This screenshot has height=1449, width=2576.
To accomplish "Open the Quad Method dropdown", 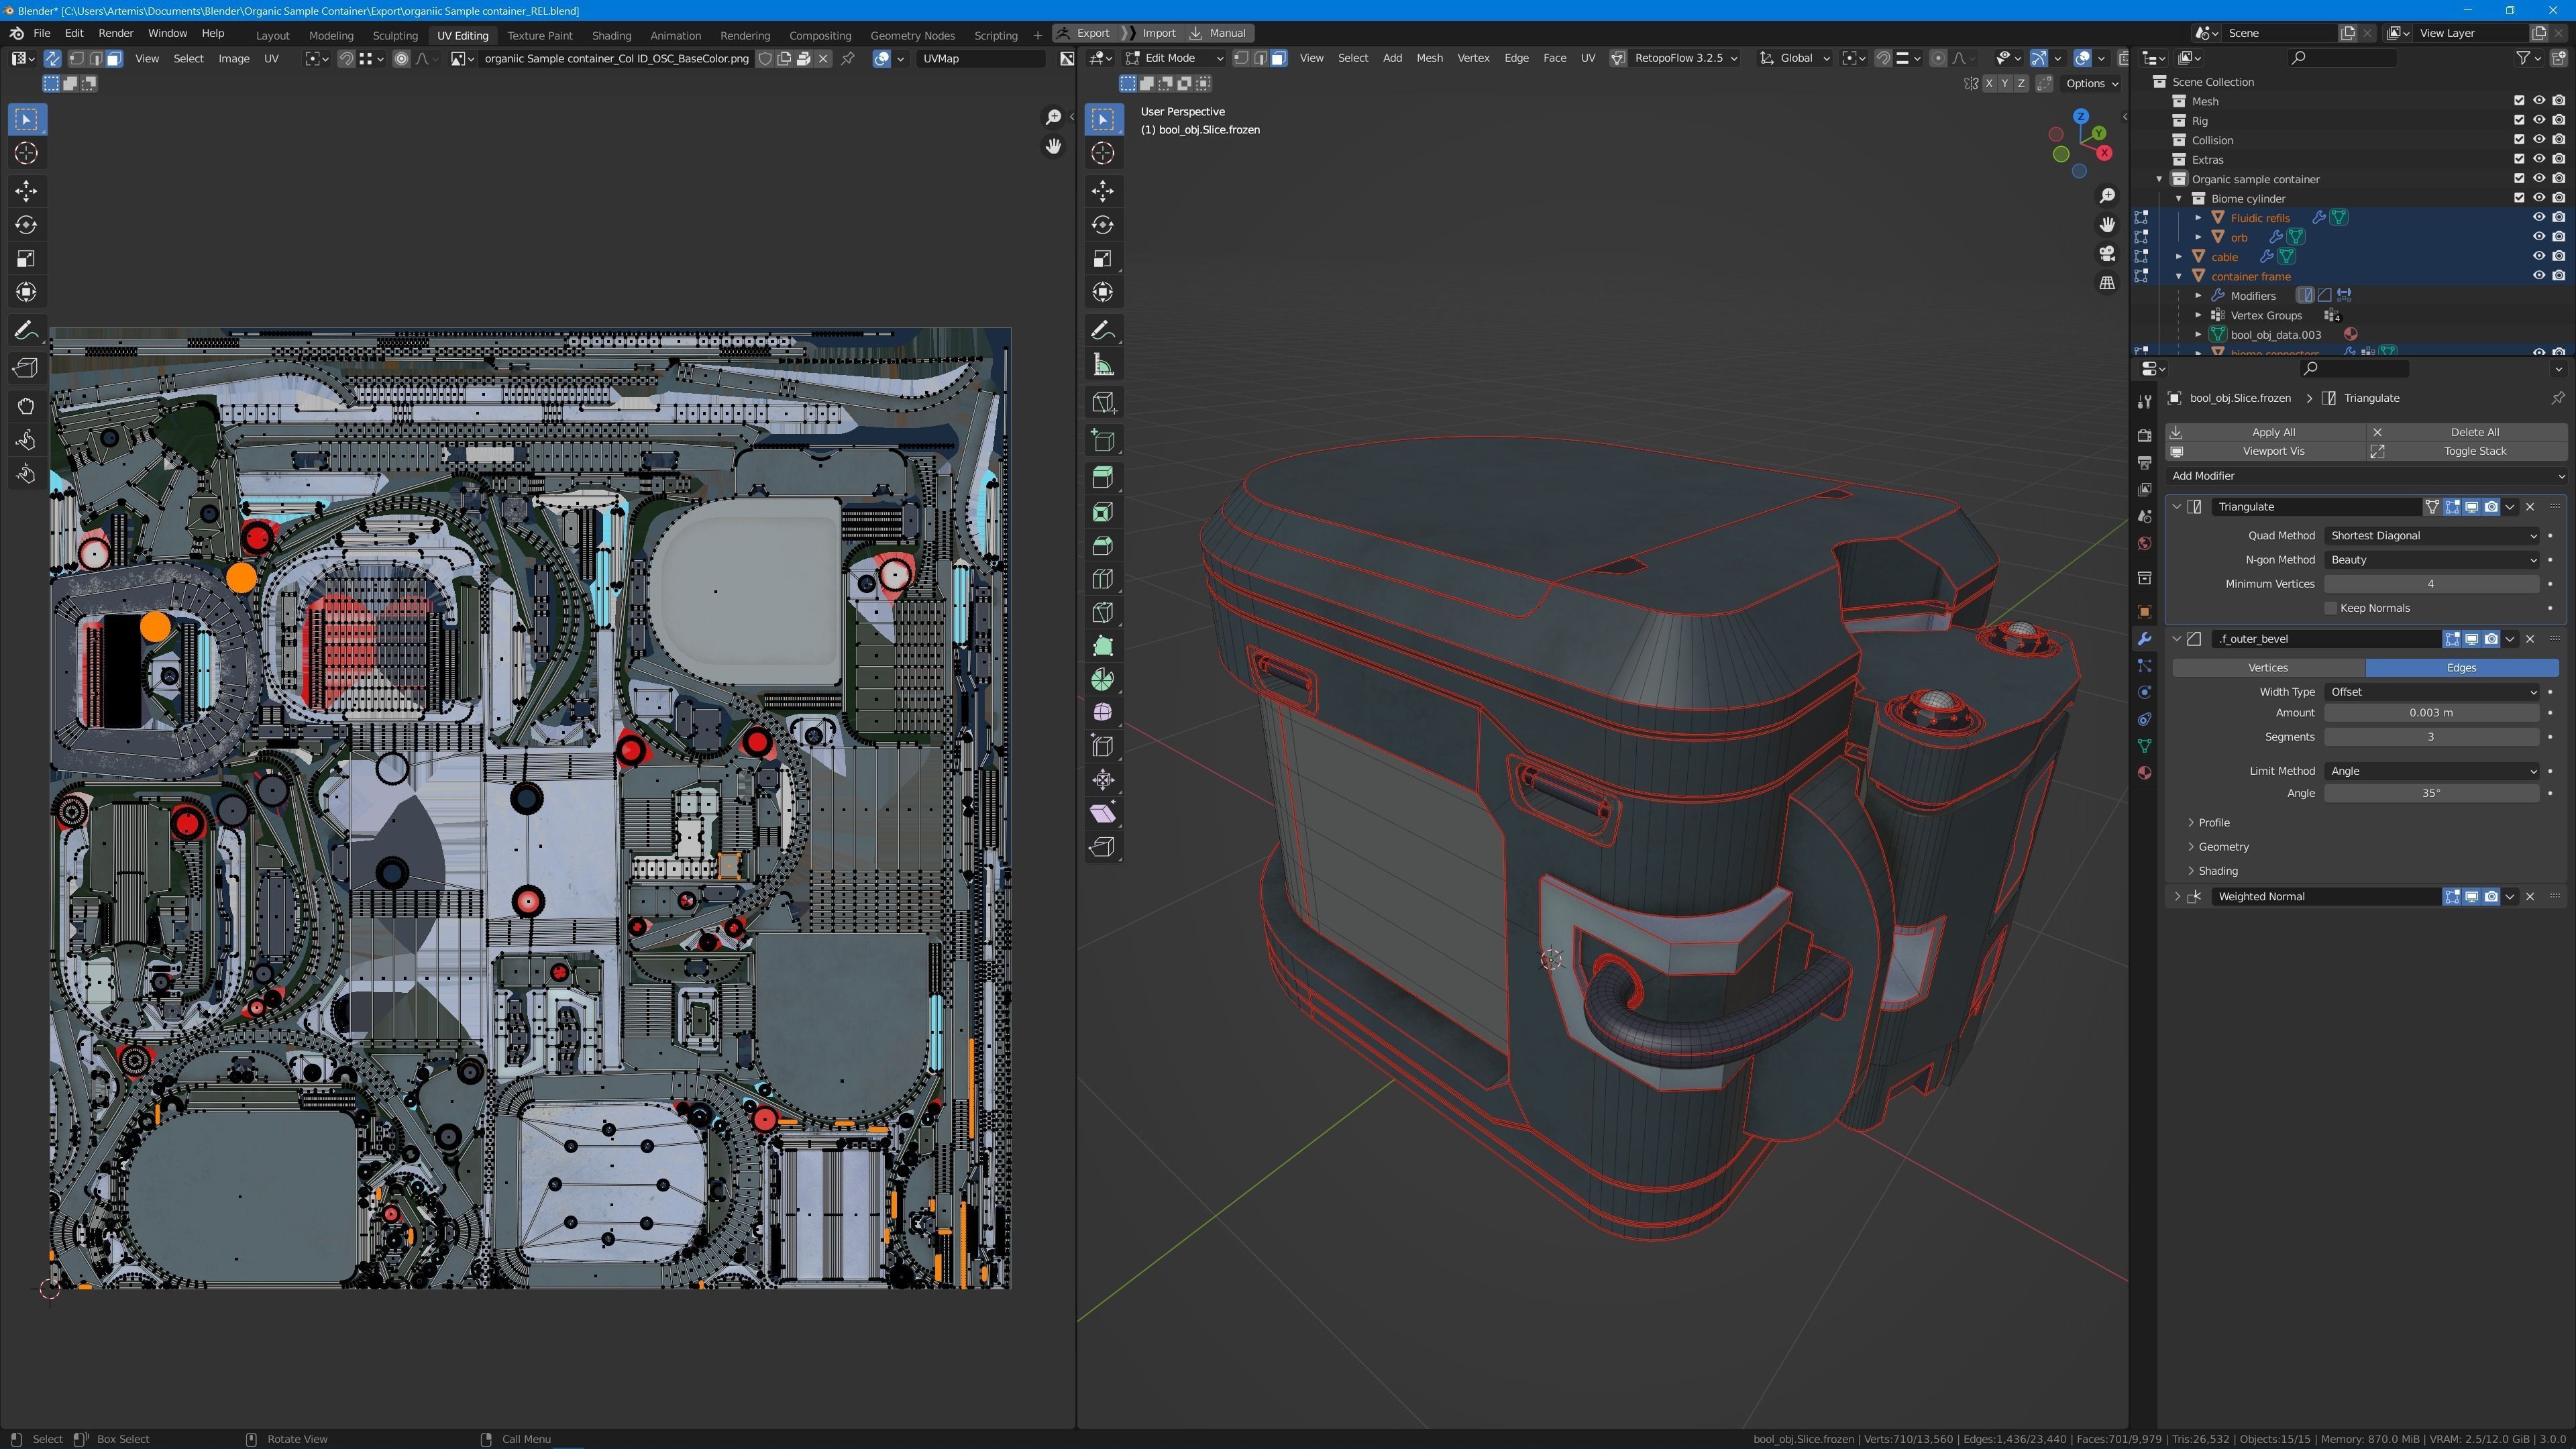I will click(x=2431, y=536).
